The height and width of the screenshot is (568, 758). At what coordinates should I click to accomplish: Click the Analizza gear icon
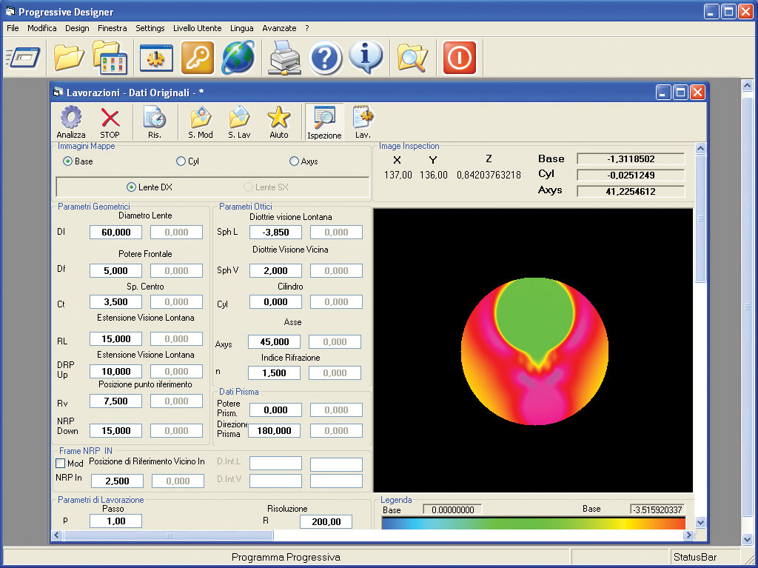(x=71, y=118)
